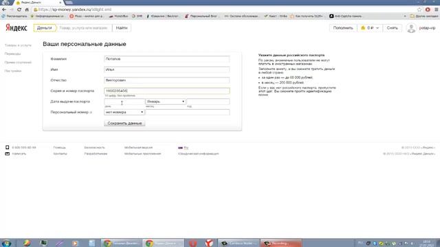The width and height of the screenshot is (440, 247).
Task: Open Помощь link in footer
Action: pos(60,148)
